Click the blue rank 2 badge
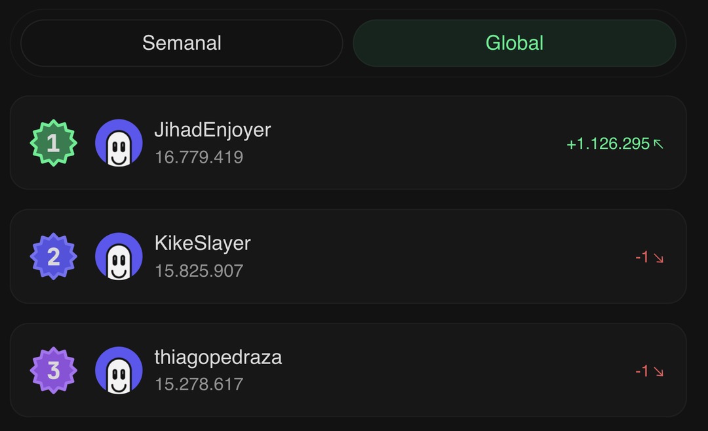The width and height of the screenshot is (708, 431). 53,257
